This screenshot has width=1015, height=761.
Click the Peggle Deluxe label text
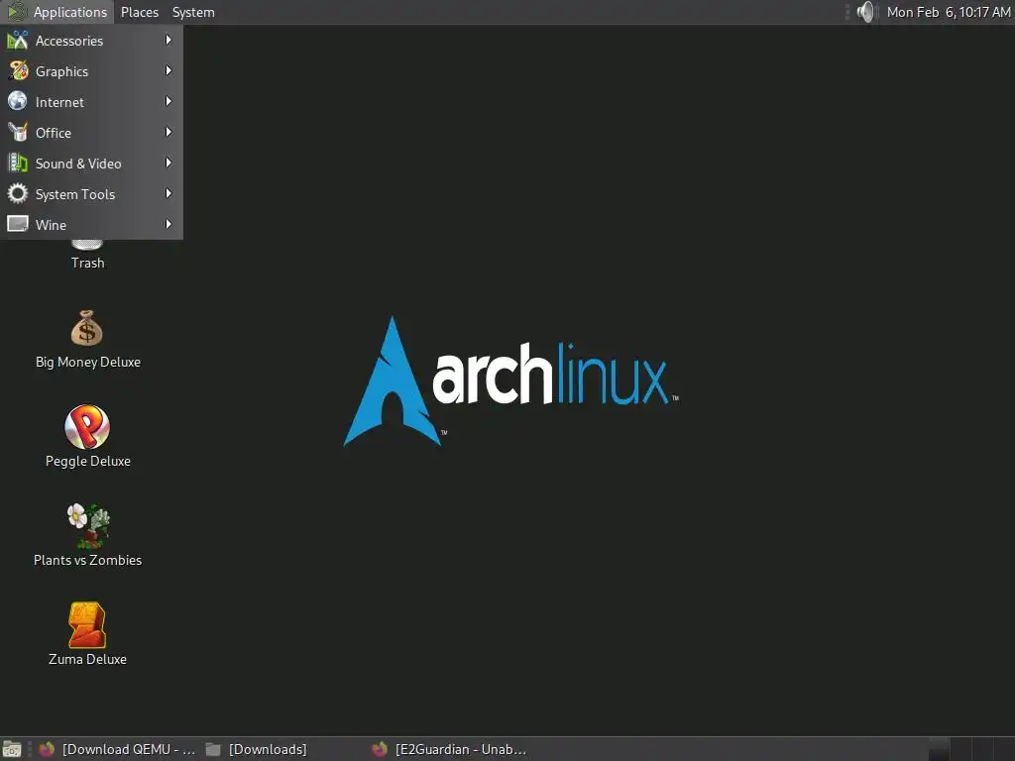(88, 461)
